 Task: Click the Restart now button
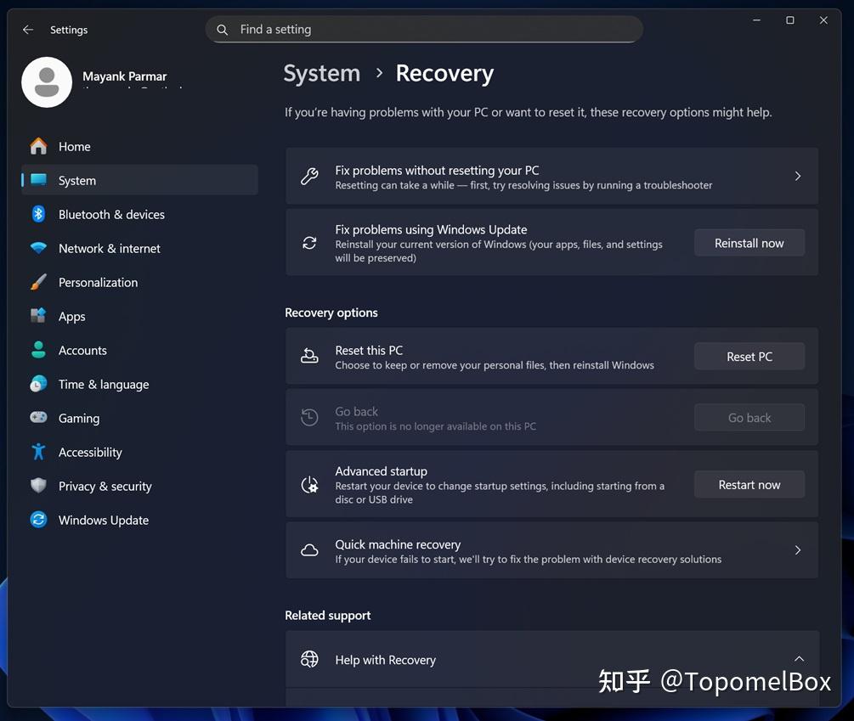click(749, 484)
